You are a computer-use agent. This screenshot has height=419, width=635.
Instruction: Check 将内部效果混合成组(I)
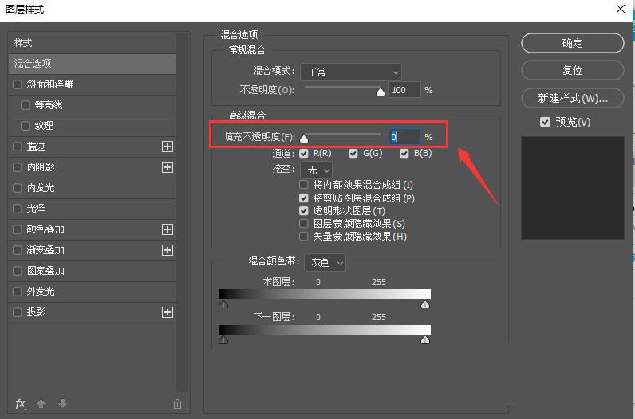[x=304, y=185]
